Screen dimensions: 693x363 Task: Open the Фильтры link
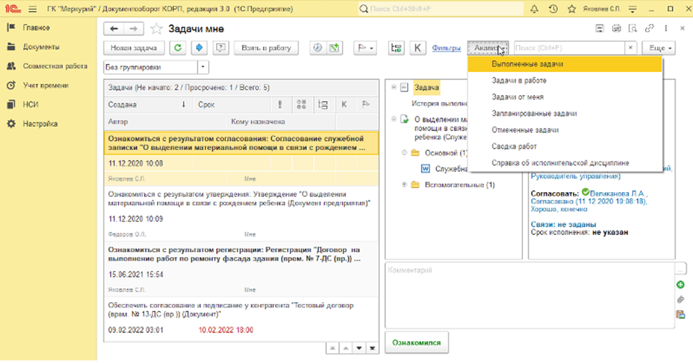(446, 48)
